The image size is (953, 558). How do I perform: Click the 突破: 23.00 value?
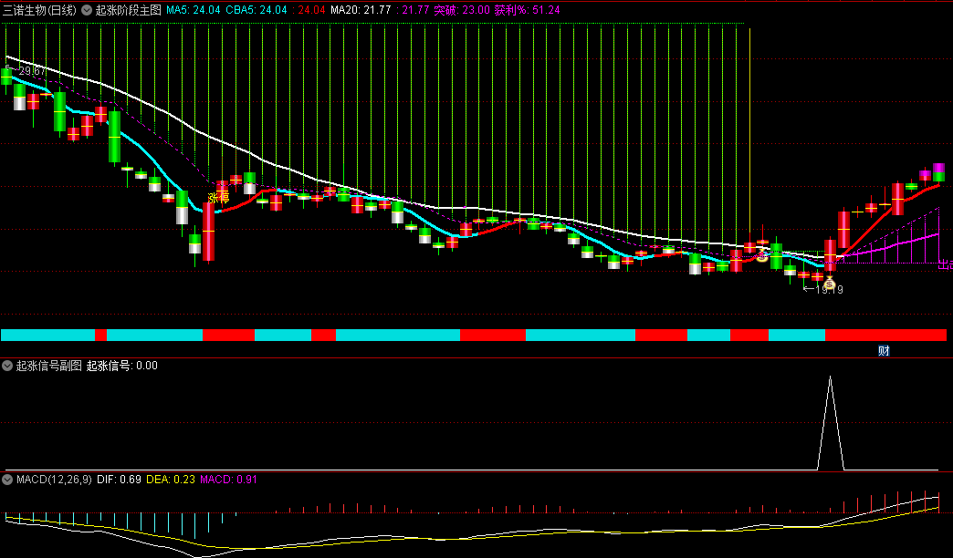(x=461, y=10)
